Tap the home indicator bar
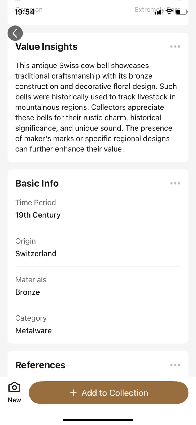Viewport: 196px width, 425px height. [98, 420]
